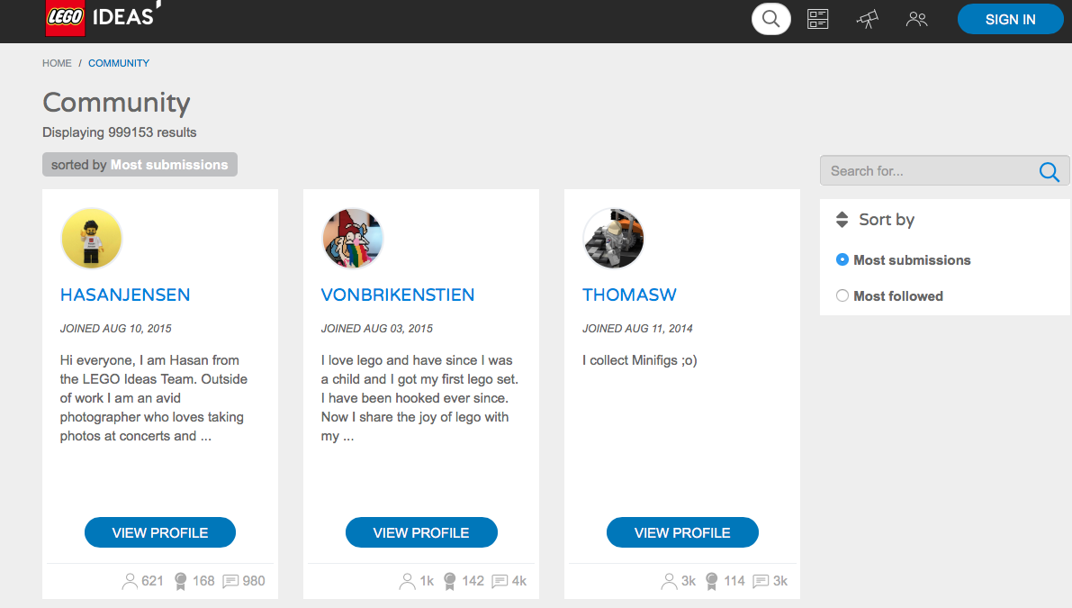View profile of HASANJENSEN
This screenshot has width=1072, height=608.
pos(160,532)
